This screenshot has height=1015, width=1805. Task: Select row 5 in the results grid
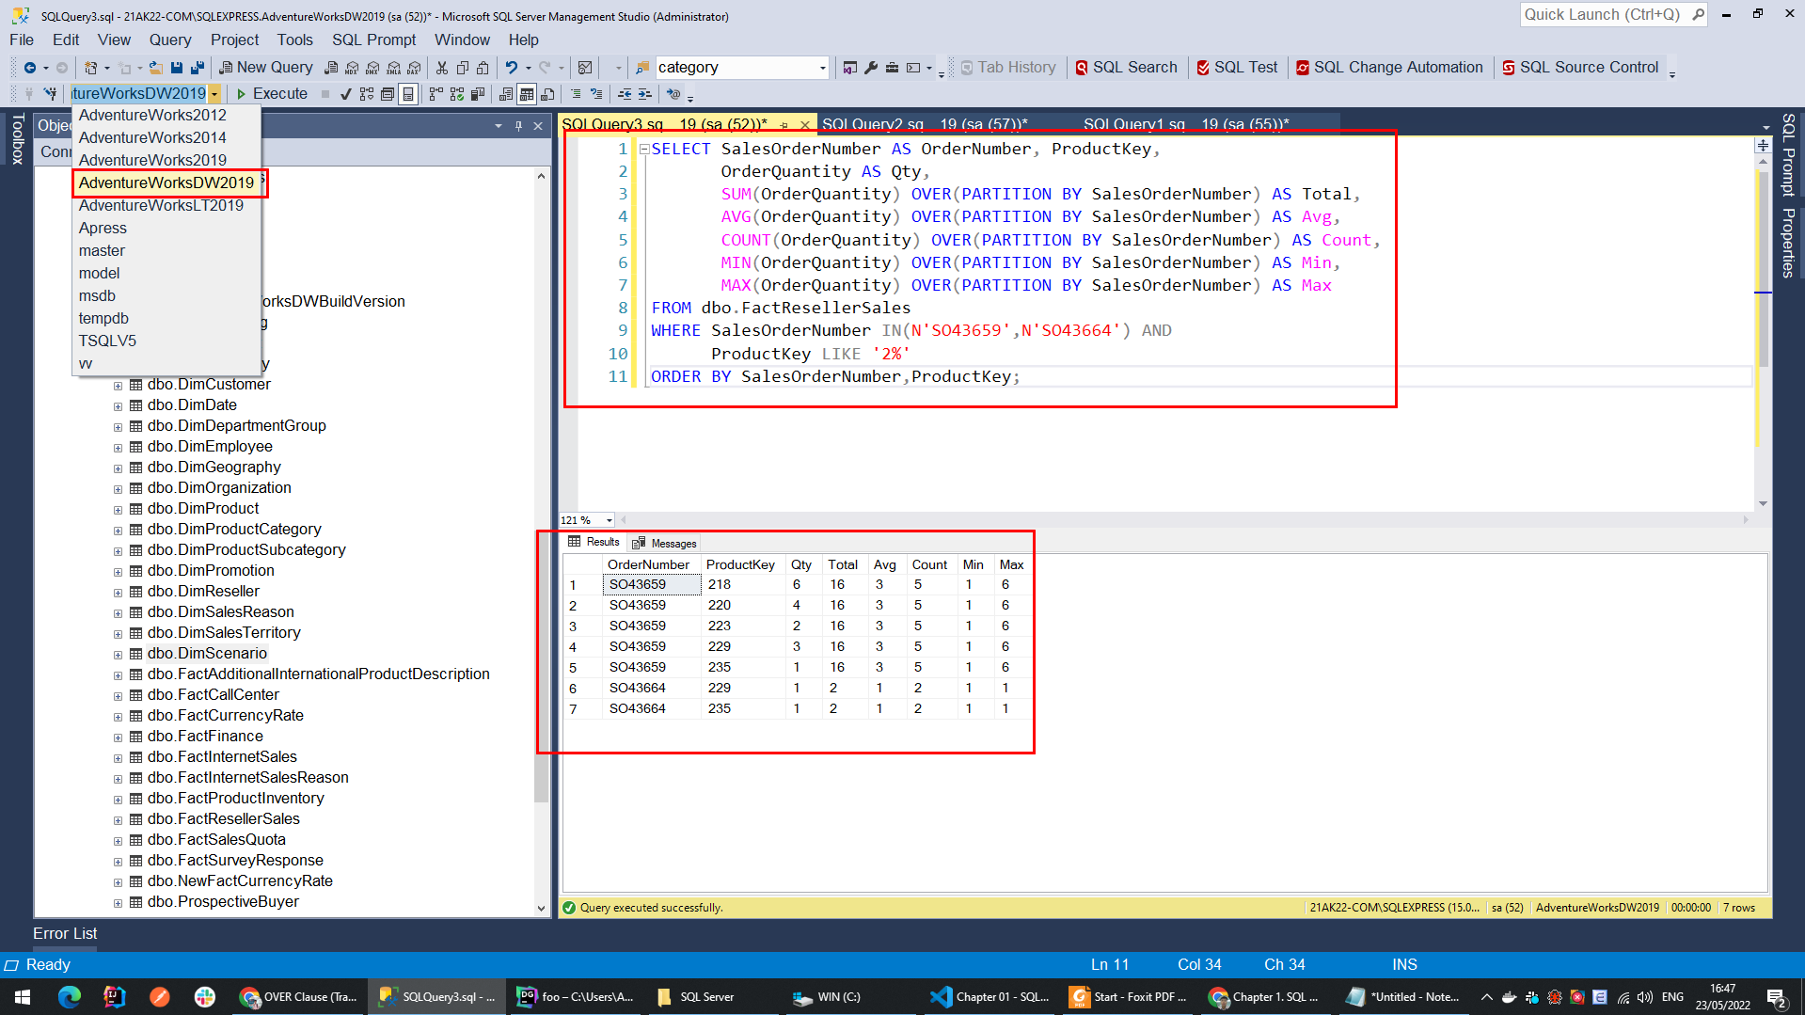[574, 667]
